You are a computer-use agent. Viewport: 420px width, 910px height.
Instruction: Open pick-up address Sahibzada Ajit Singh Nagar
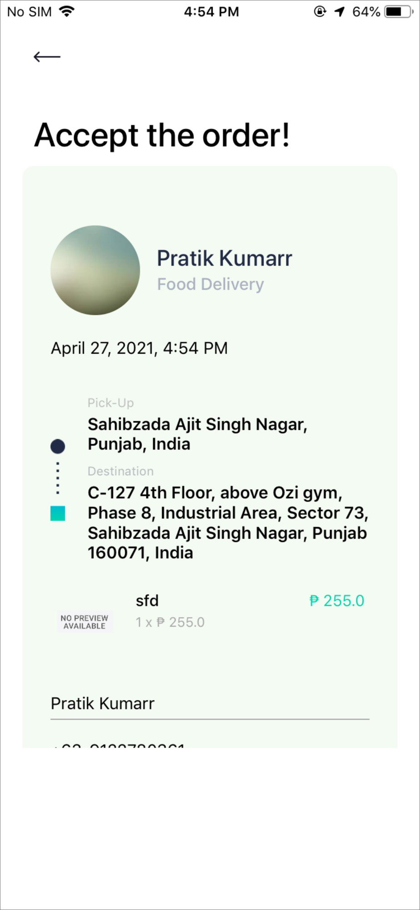coord(198,434)
